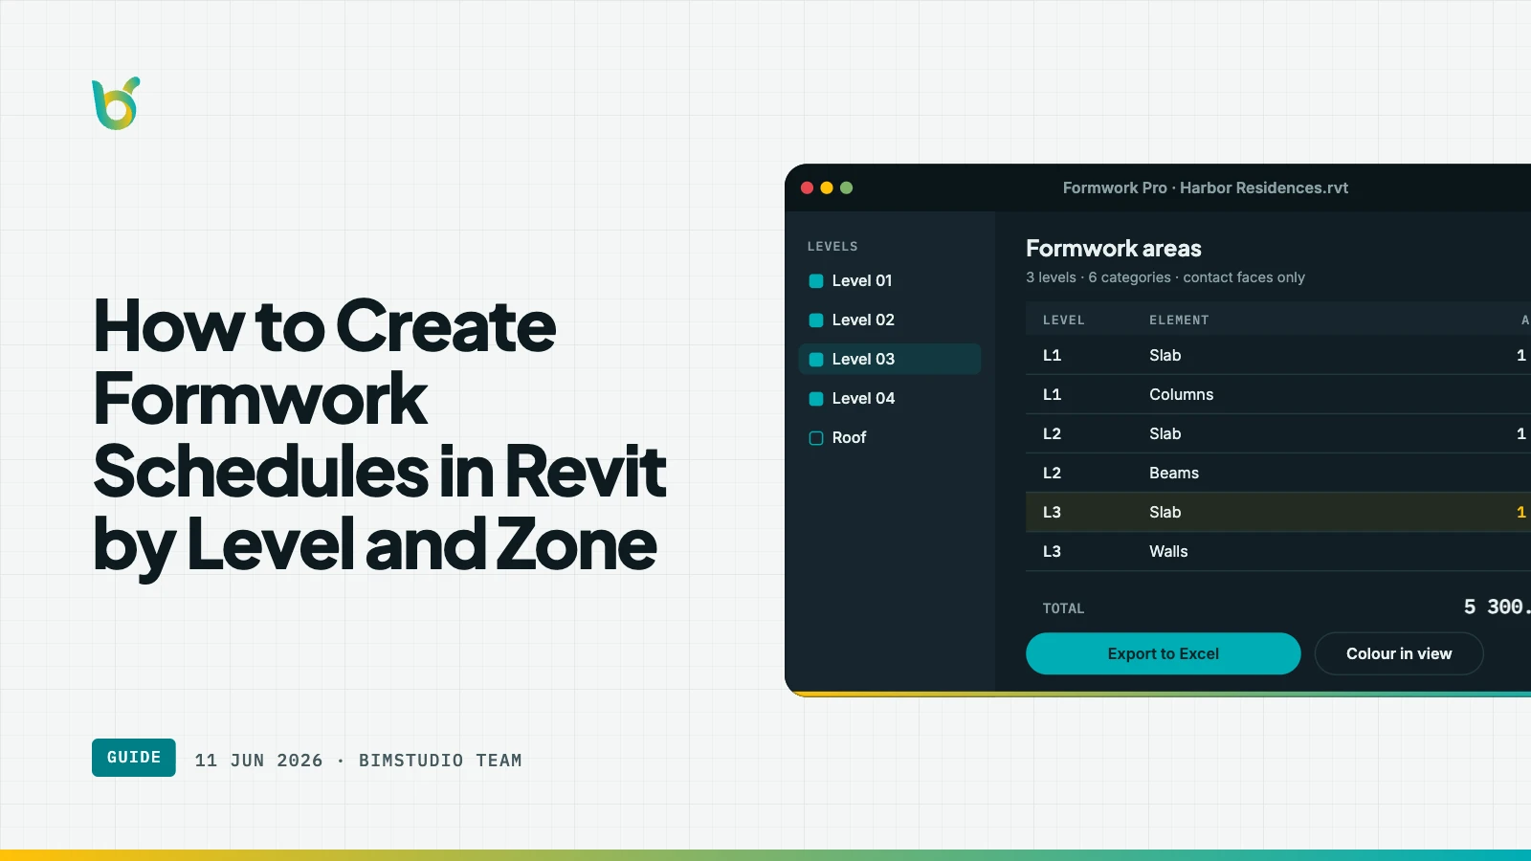Select the L2 Slab table row

1278,433
